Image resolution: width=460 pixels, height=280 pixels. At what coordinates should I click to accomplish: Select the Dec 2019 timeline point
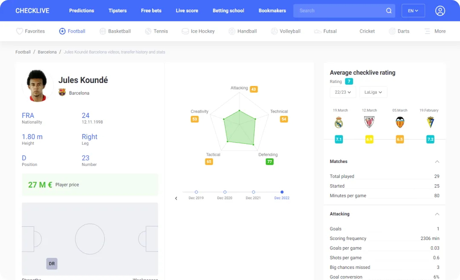click(196, 192)
